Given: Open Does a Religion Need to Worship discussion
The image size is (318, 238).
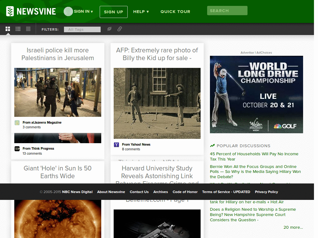Looking at the screenshot, I should click(253, 214).
